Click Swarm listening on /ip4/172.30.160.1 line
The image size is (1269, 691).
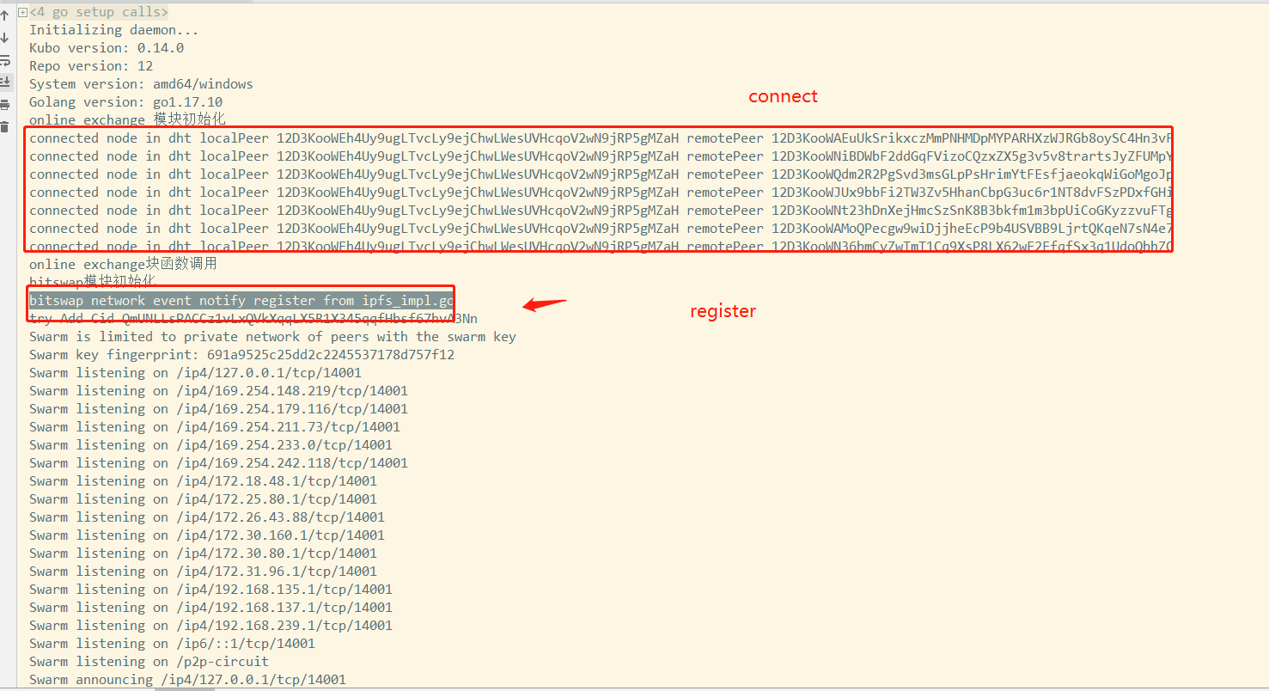point(207,535)
